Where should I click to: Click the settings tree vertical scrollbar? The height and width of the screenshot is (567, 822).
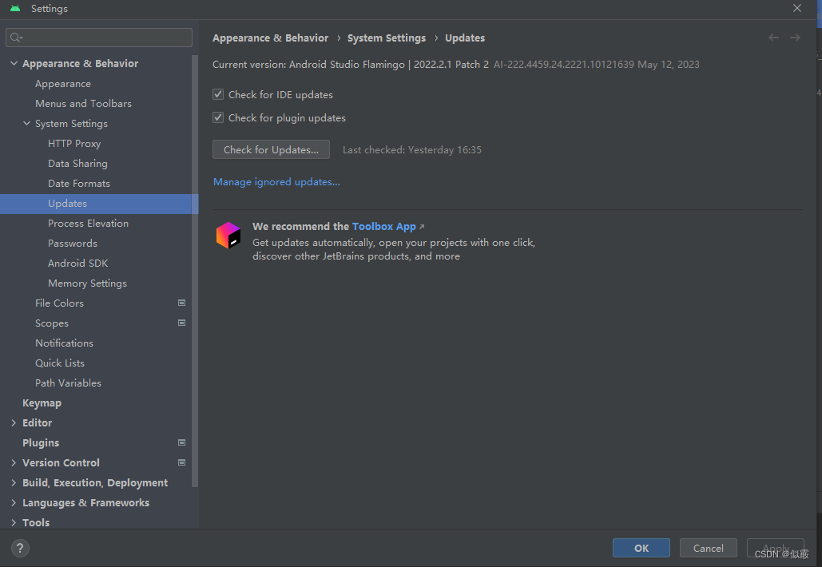(195, 271)
